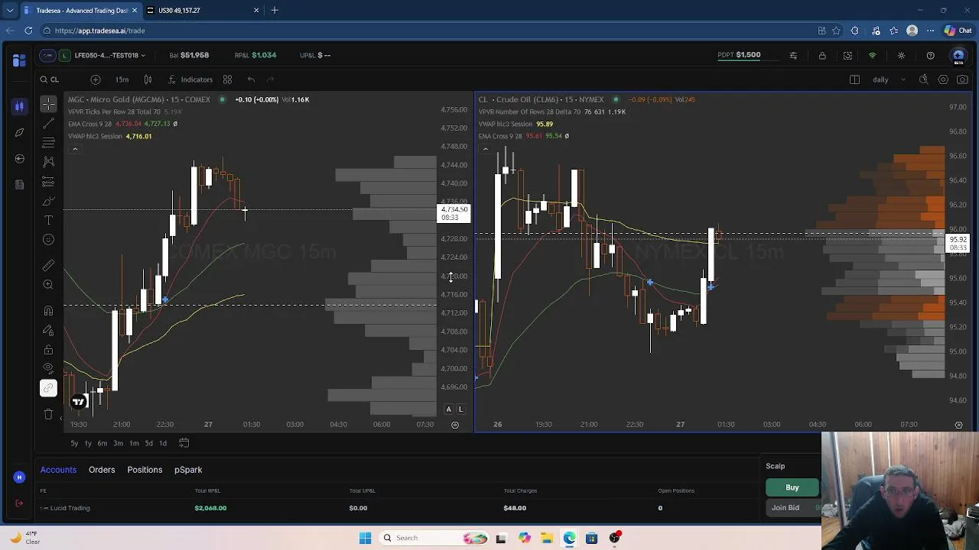Open the Indicators dialog
Image resolution: width=979 pixels, height=550 pixels.
tap(190, 79)
